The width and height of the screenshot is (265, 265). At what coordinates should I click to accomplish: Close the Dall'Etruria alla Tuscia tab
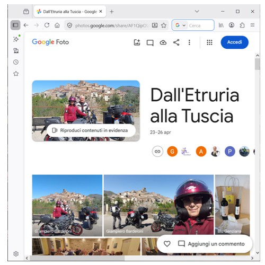pyautogui.click(x=101, y=12)
